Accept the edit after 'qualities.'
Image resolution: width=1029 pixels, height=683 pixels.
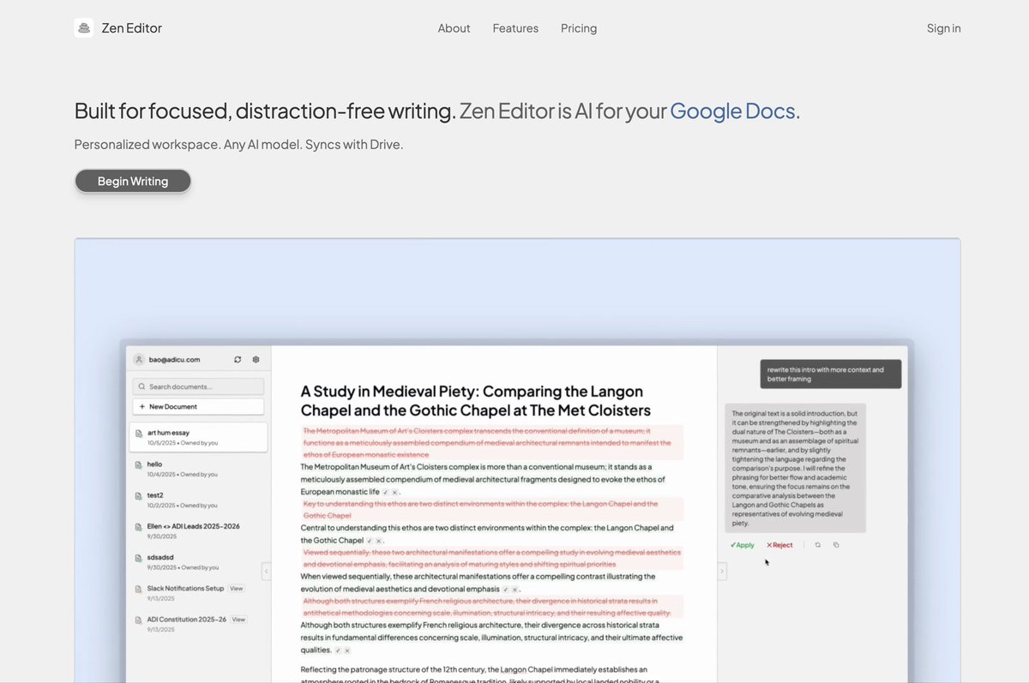pos(338,650)
